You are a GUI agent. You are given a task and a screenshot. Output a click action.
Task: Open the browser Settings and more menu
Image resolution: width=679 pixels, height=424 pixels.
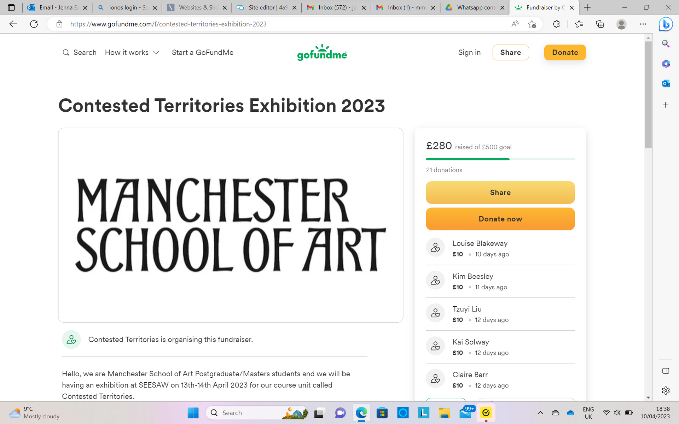(x=643, y=24)
